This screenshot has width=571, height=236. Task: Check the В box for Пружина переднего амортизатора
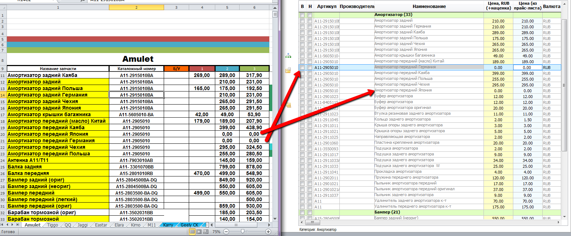point(302,178)
